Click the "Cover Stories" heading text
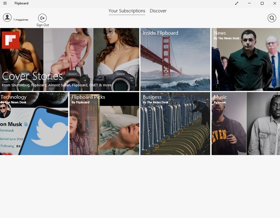 pos(32,76)
